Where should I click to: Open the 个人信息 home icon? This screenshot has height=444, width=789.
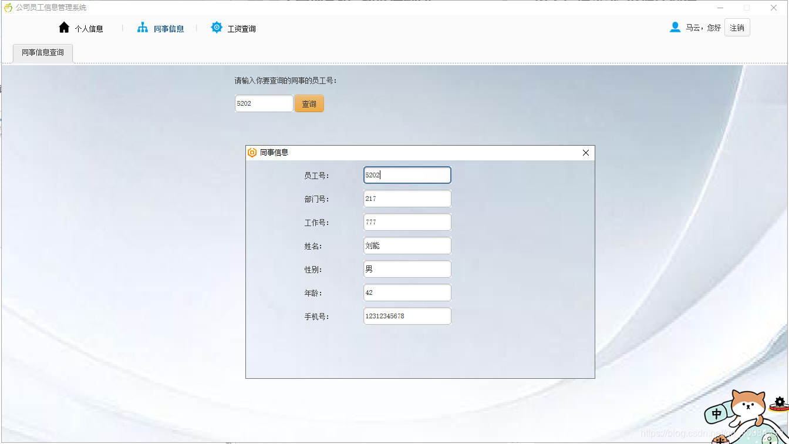[64, 28]
